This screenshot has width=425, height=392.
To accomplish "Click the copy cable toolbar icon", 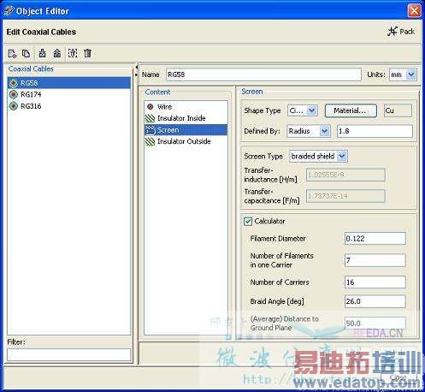I will 27,53.
